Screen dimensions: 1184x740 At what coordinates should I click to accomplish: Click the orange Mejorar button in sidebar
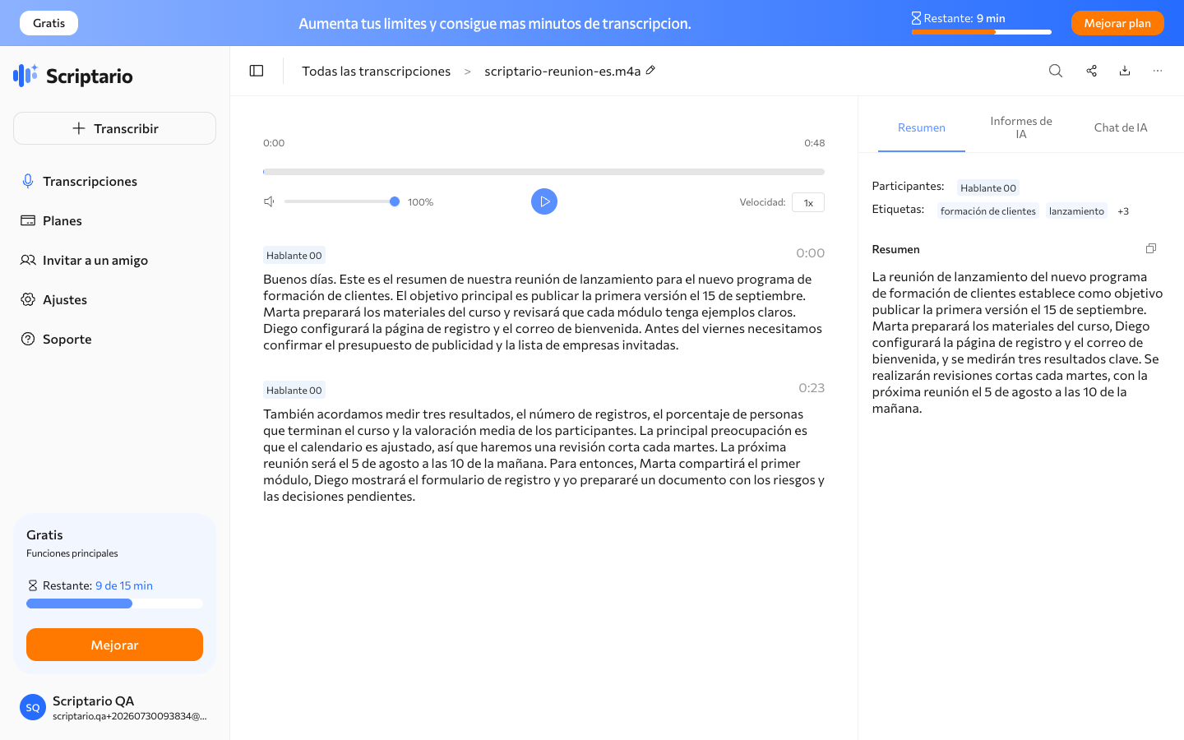tap(114, 645)
